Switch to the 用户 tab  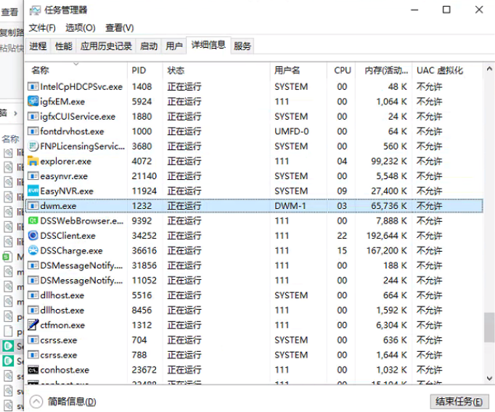174,46
